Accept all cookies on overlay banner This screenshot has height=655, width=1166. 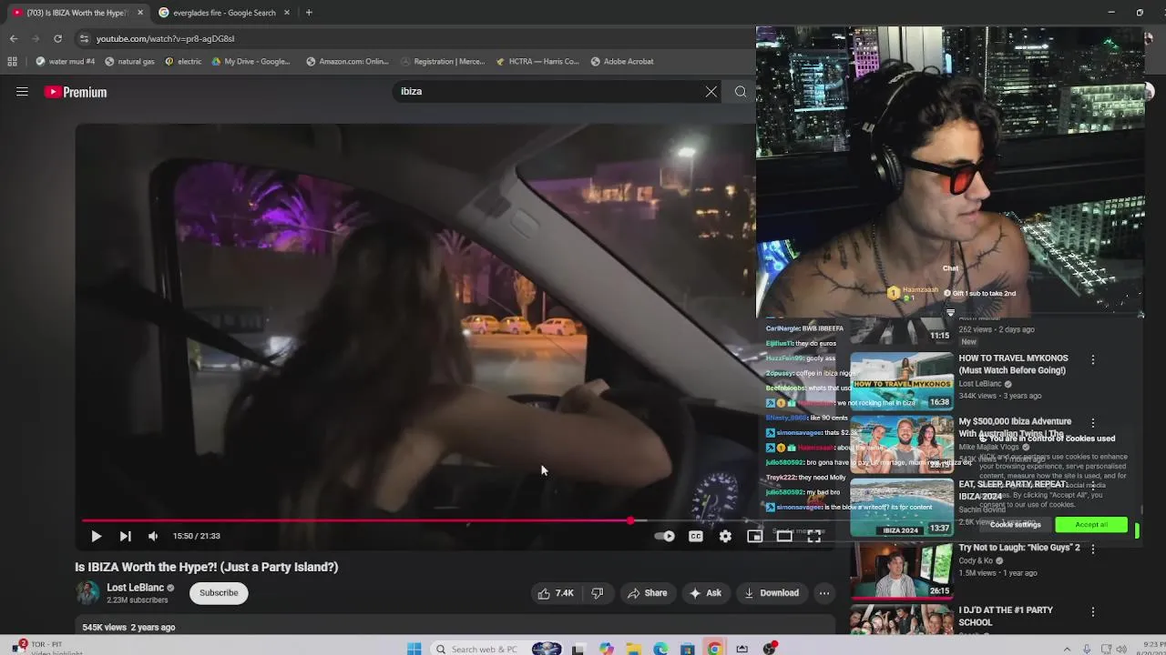pos(1091,525)
